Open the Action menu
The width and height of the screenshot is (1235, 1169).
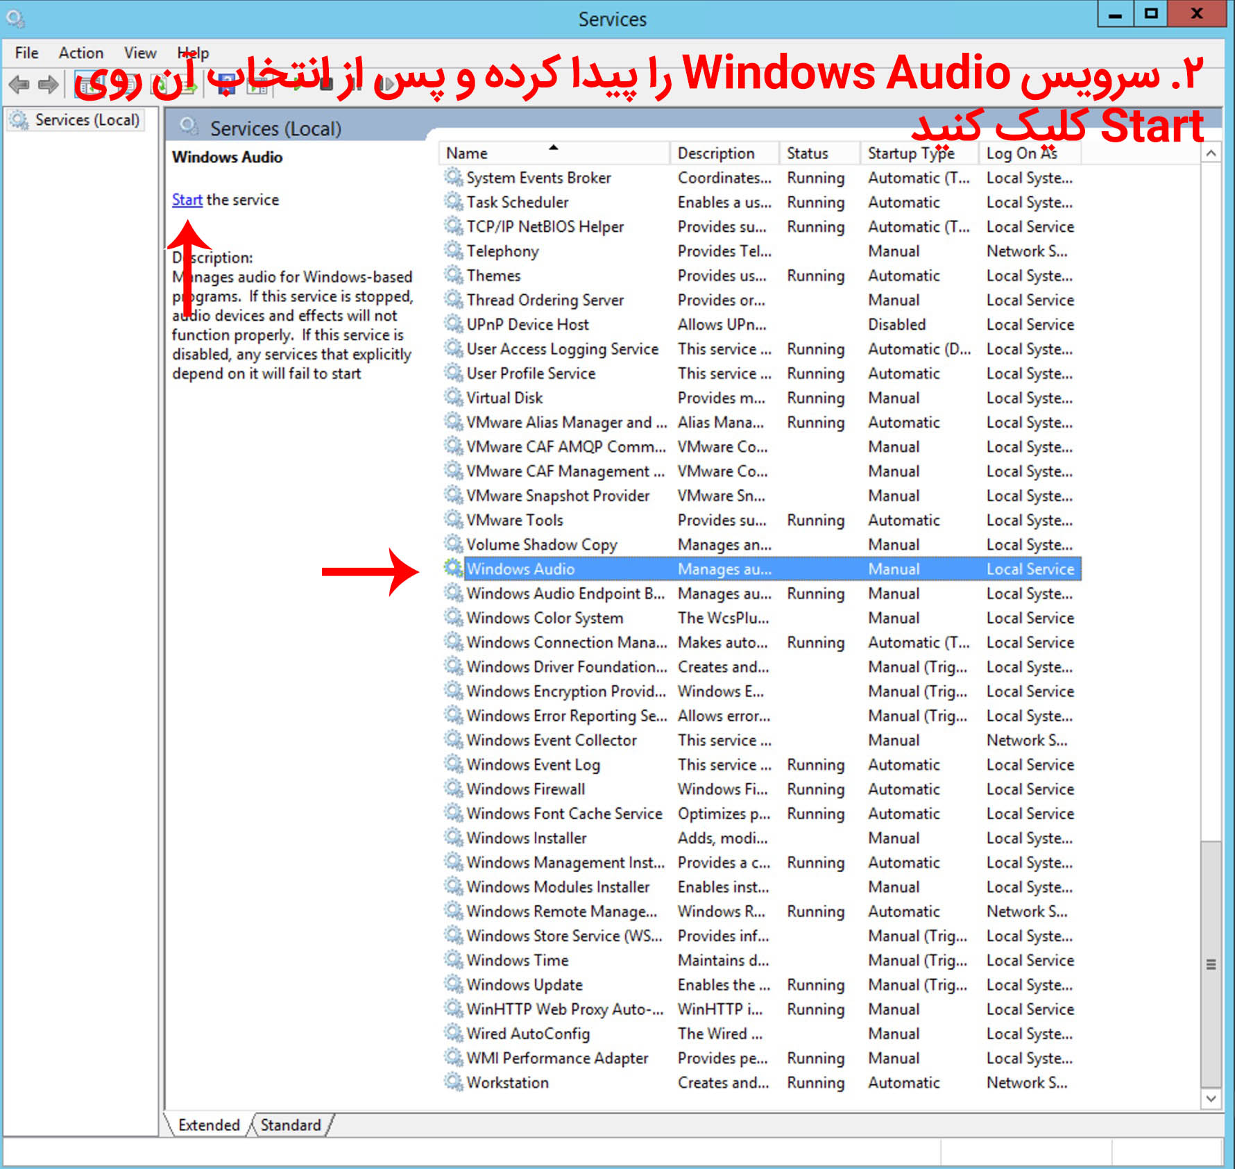(x=80, y=53)
